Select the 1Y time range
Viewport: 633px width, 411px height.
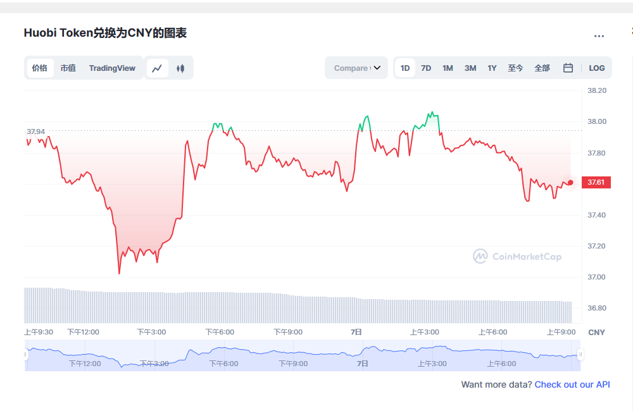[492, 68]
